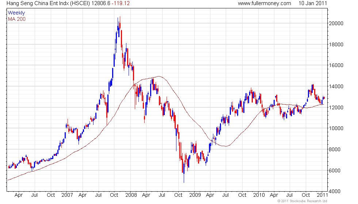Viewport: 358px width, 204px height.
Task: Click the 16000 price axis label
Action: 336,65
